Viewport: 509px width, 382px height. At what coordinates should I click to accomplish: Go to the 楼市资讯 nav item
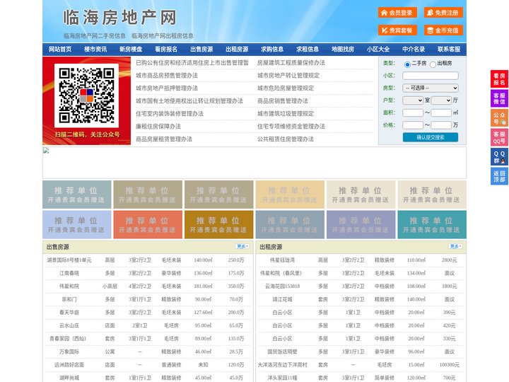[x=95, y=50]
